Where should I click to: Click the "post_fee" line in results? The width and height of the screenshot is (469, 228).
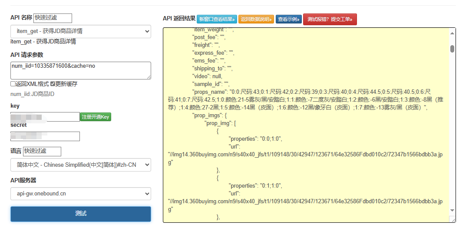coord(209,37)
